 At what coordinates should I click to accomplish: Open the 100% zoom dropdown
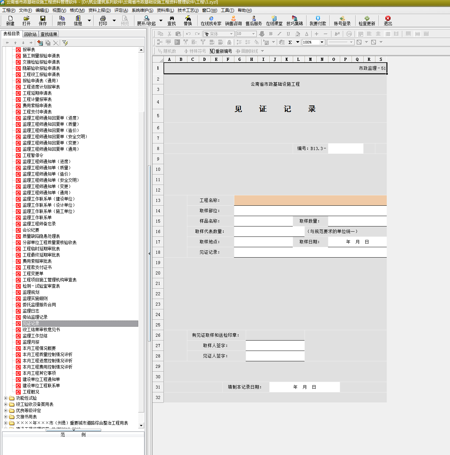(x=322, y=42)
